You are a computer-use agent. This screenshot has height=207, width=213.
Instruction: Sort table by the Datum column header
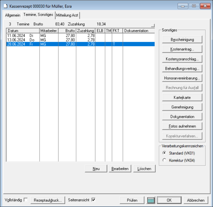pyautogui.click(x=23, y=31)
